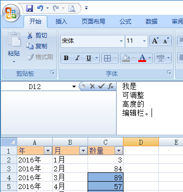The image size is (183, 192).
Task: Open the 年 filter dropdown
Action: (x=48, y=151)
